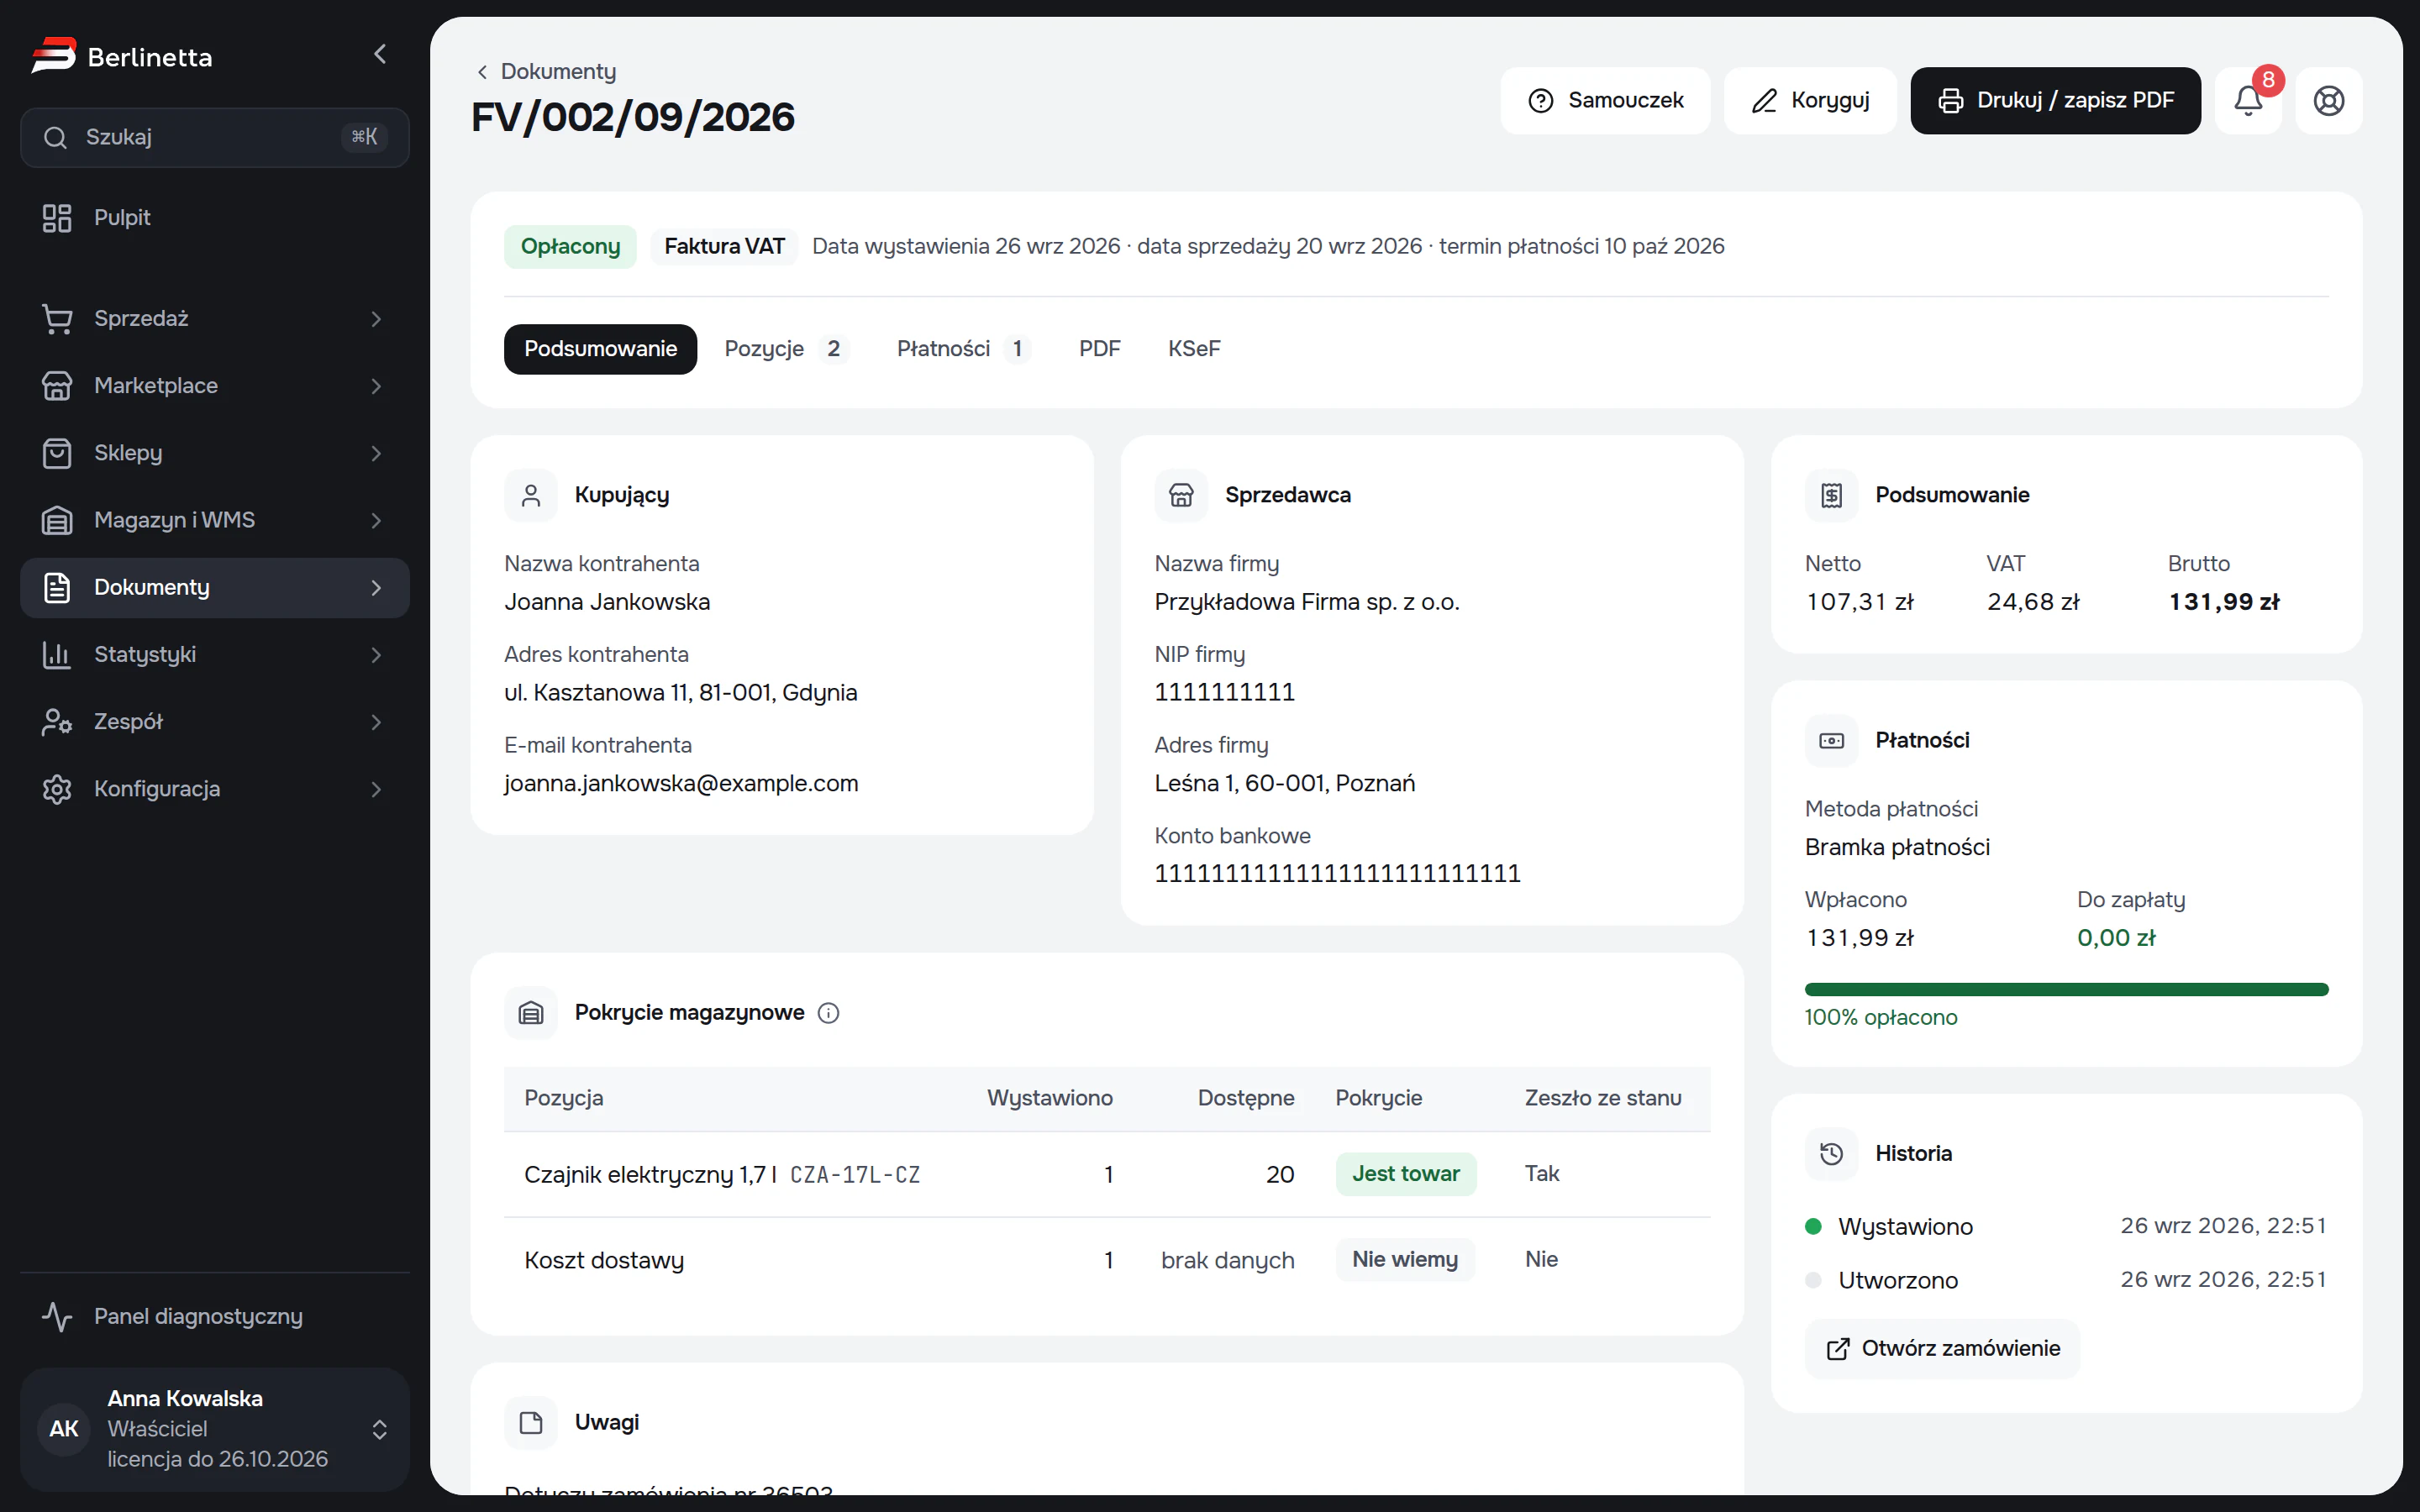Expand the Sklepy menu chevron
Image resolution: width=2420 pixels, height=1512 pixels.
tap(376, 453)
